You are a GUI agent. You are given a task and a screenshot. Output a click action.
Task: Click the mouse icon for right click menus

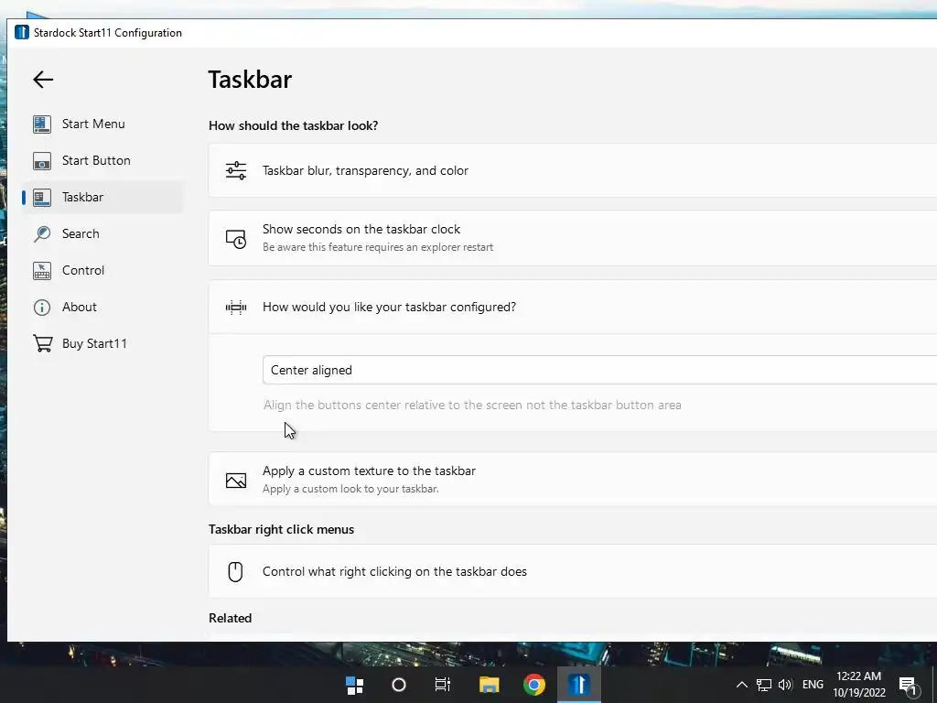pyautogui.click(x=235, y=572)
